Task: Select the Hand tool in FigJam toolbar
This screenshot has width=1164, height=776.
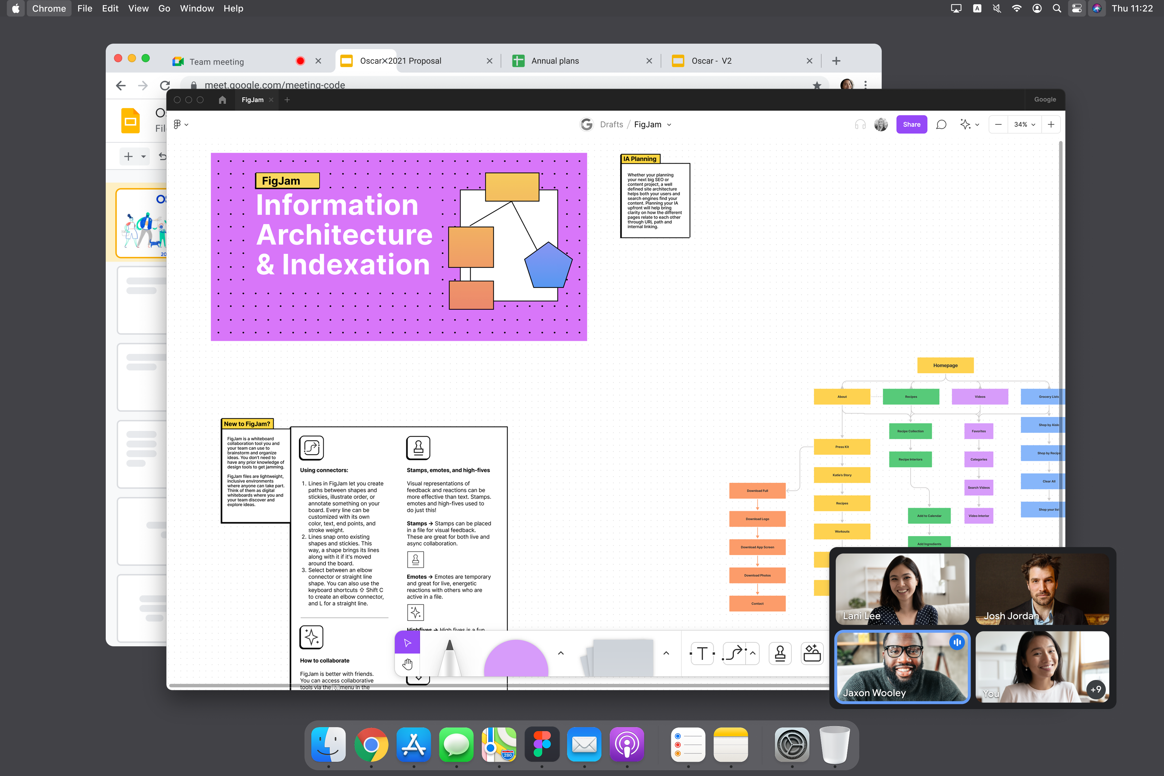Action: coord(407,665)
